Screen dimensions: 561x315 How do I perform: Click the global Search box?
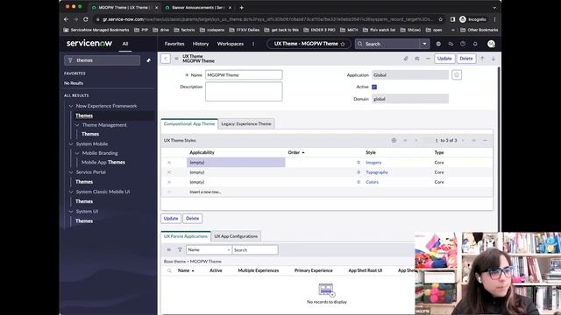point(387,44)
